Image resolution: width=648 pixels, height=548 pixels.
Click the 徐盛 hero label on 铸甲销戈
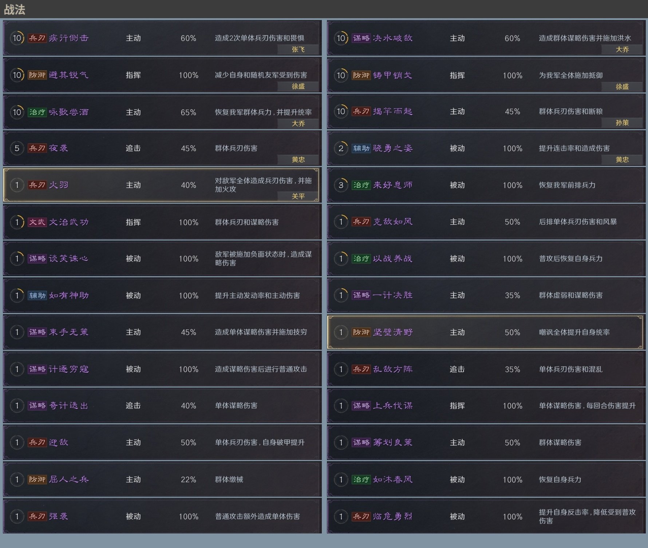[622, 87]
